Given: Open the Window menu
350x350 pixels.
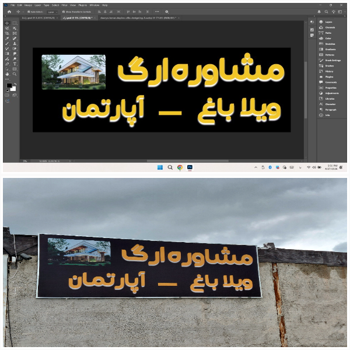Looking at the screenshot, I should pyautogui.click(x=94, y=5).
